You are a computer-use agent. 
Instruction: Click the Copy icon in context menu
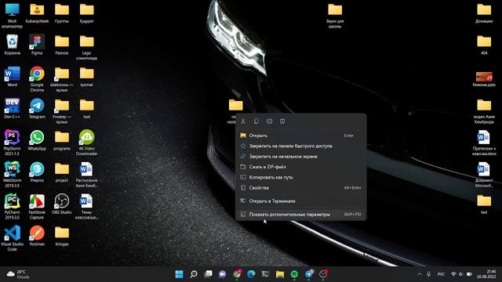[256, 121]
